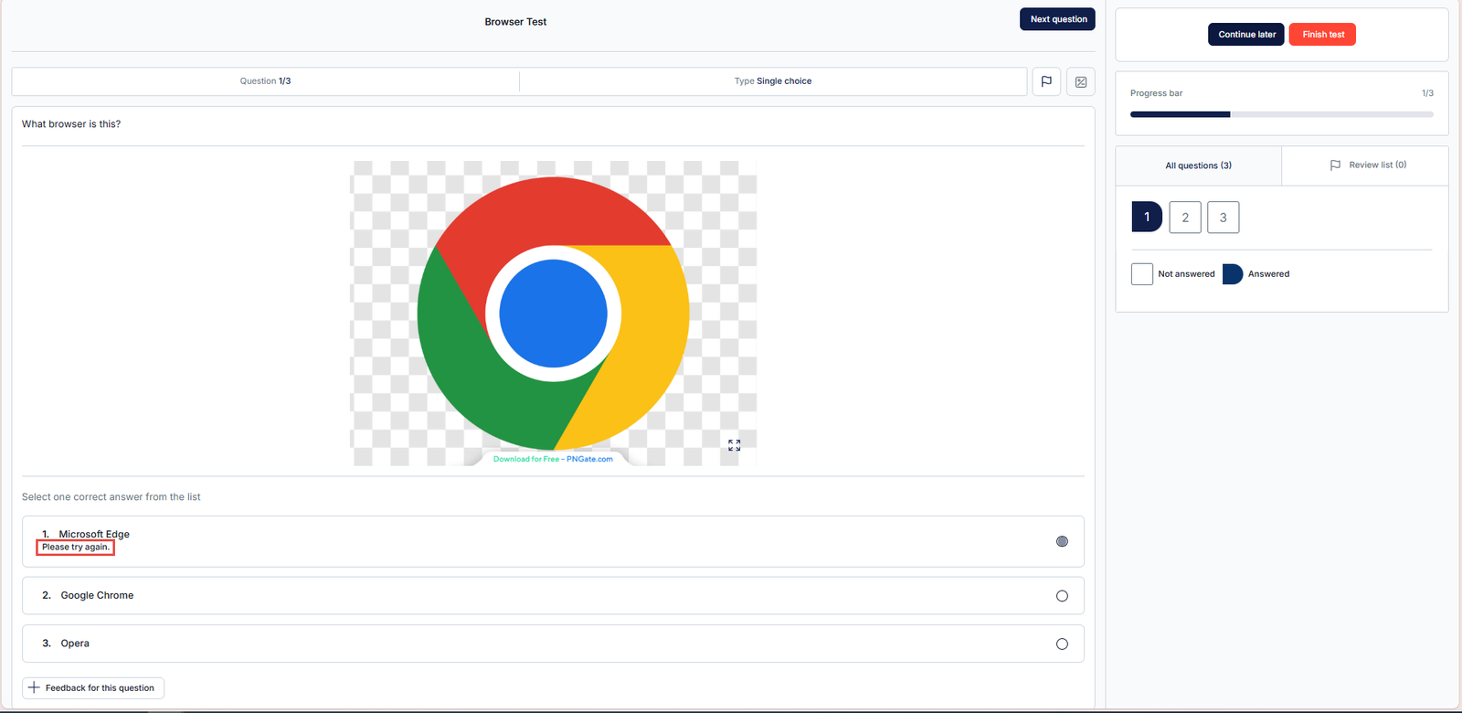Open the PNGate.com download link
Screen dimensions: 1462x713
pos(553,459)
